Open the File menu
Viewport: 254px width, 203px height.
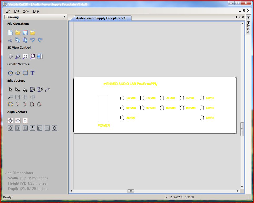[8, 11]
